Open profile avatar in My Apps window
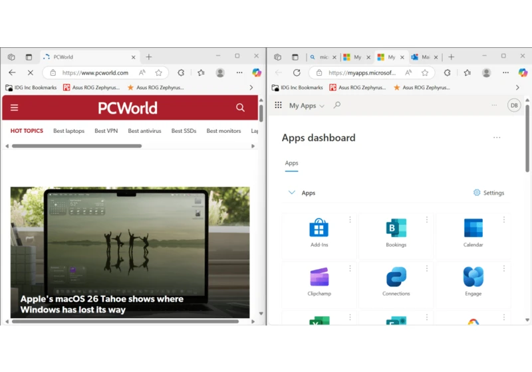Image resolution: width=532 pixels, height=372 pixels. tap(487, 72)
